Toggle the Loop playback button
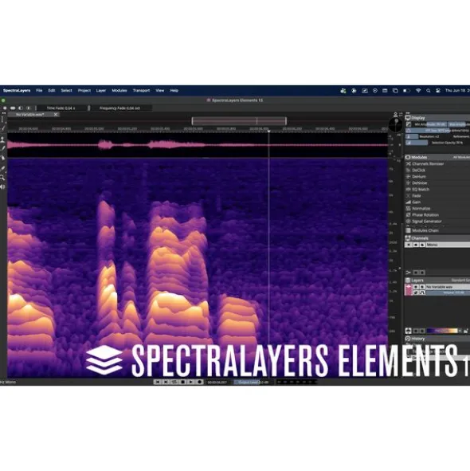Image resolution: width=470 pixels, height=471 pixels. click(174, 382)
